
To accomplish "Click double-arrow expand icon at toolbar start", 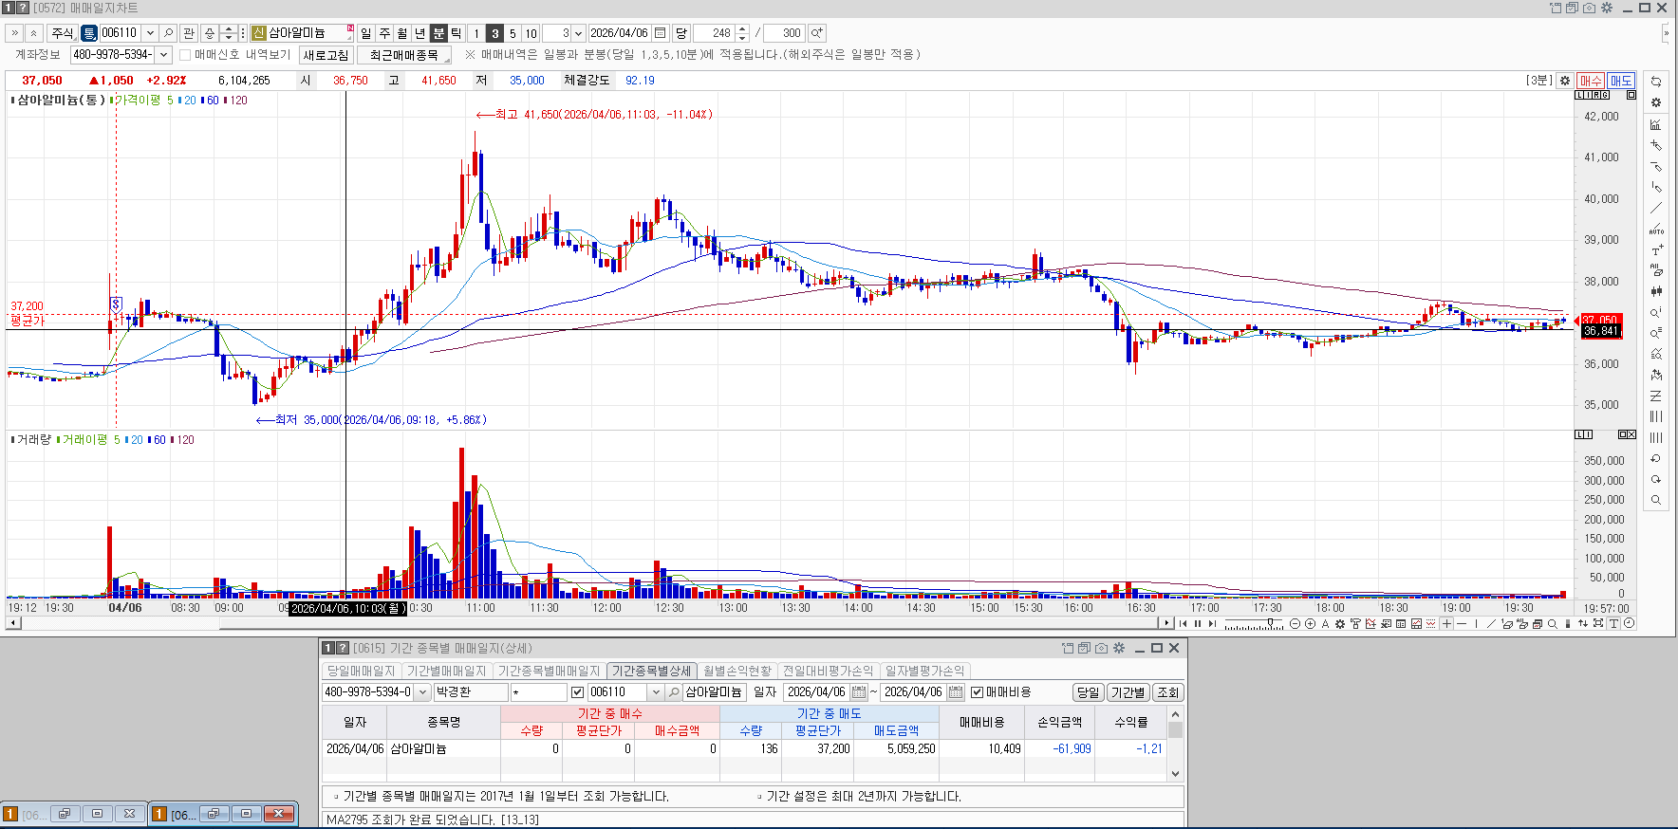I will click(x=14, y=33).
